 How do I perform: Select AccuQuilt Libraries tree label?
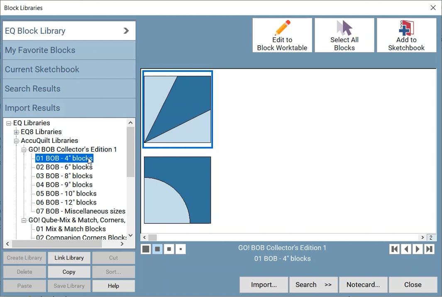[49, 140]
